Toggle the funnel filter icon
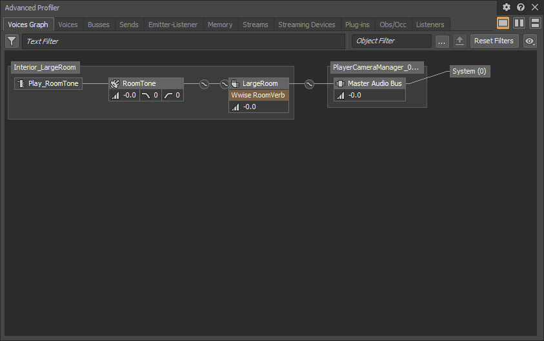The width and height of the screenshot is (544, 341). click(12, 41)
